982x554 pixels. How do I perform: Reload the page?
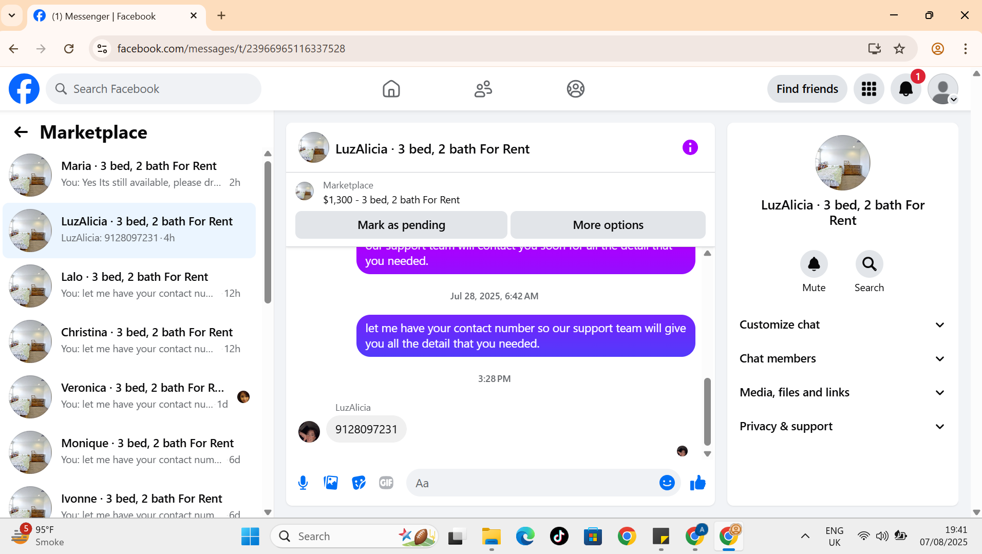click(x=69, y=49)
